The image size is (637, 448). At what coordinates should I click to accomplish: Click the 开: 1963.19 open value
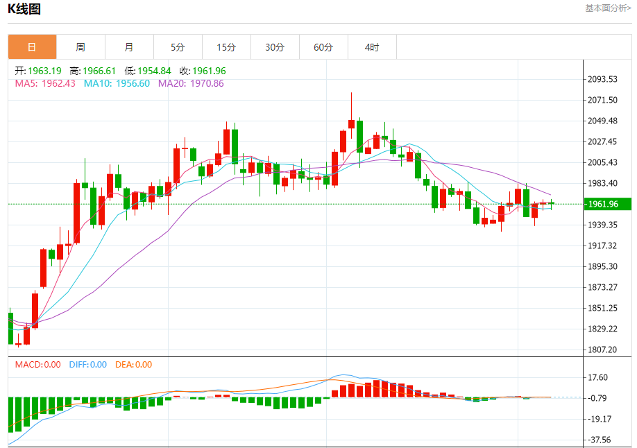pyautogui.click(x=38, y=71)
